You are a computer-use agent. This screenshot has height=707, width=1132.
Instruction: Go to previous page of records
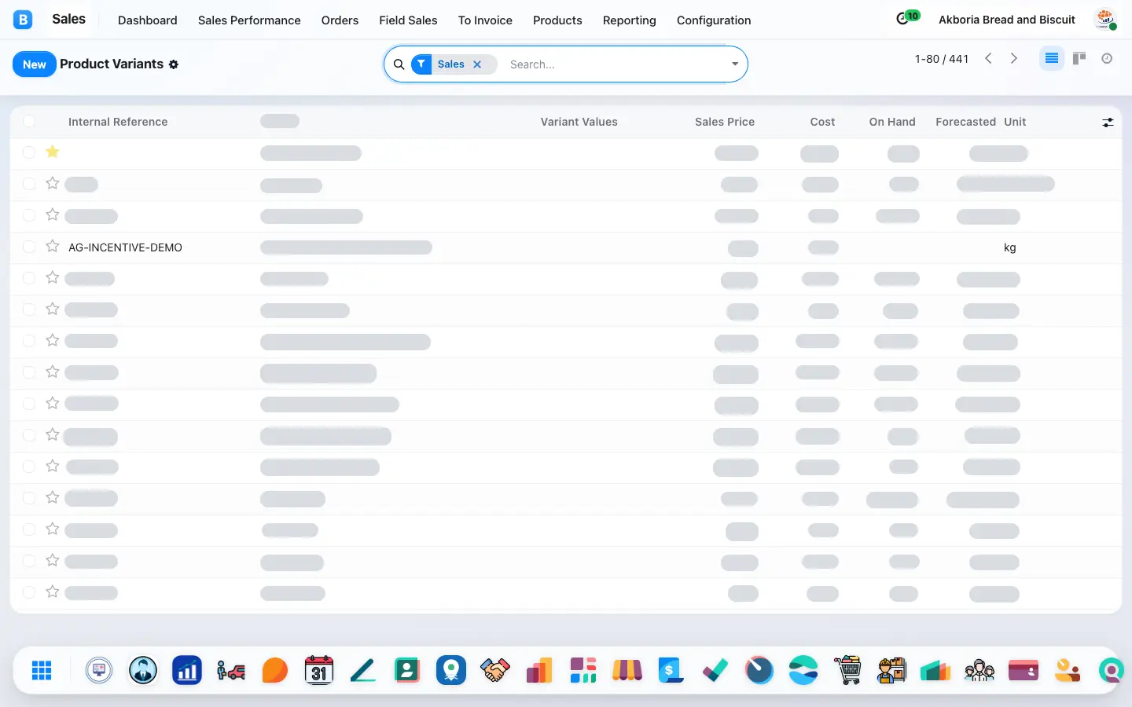coord(988,58)
